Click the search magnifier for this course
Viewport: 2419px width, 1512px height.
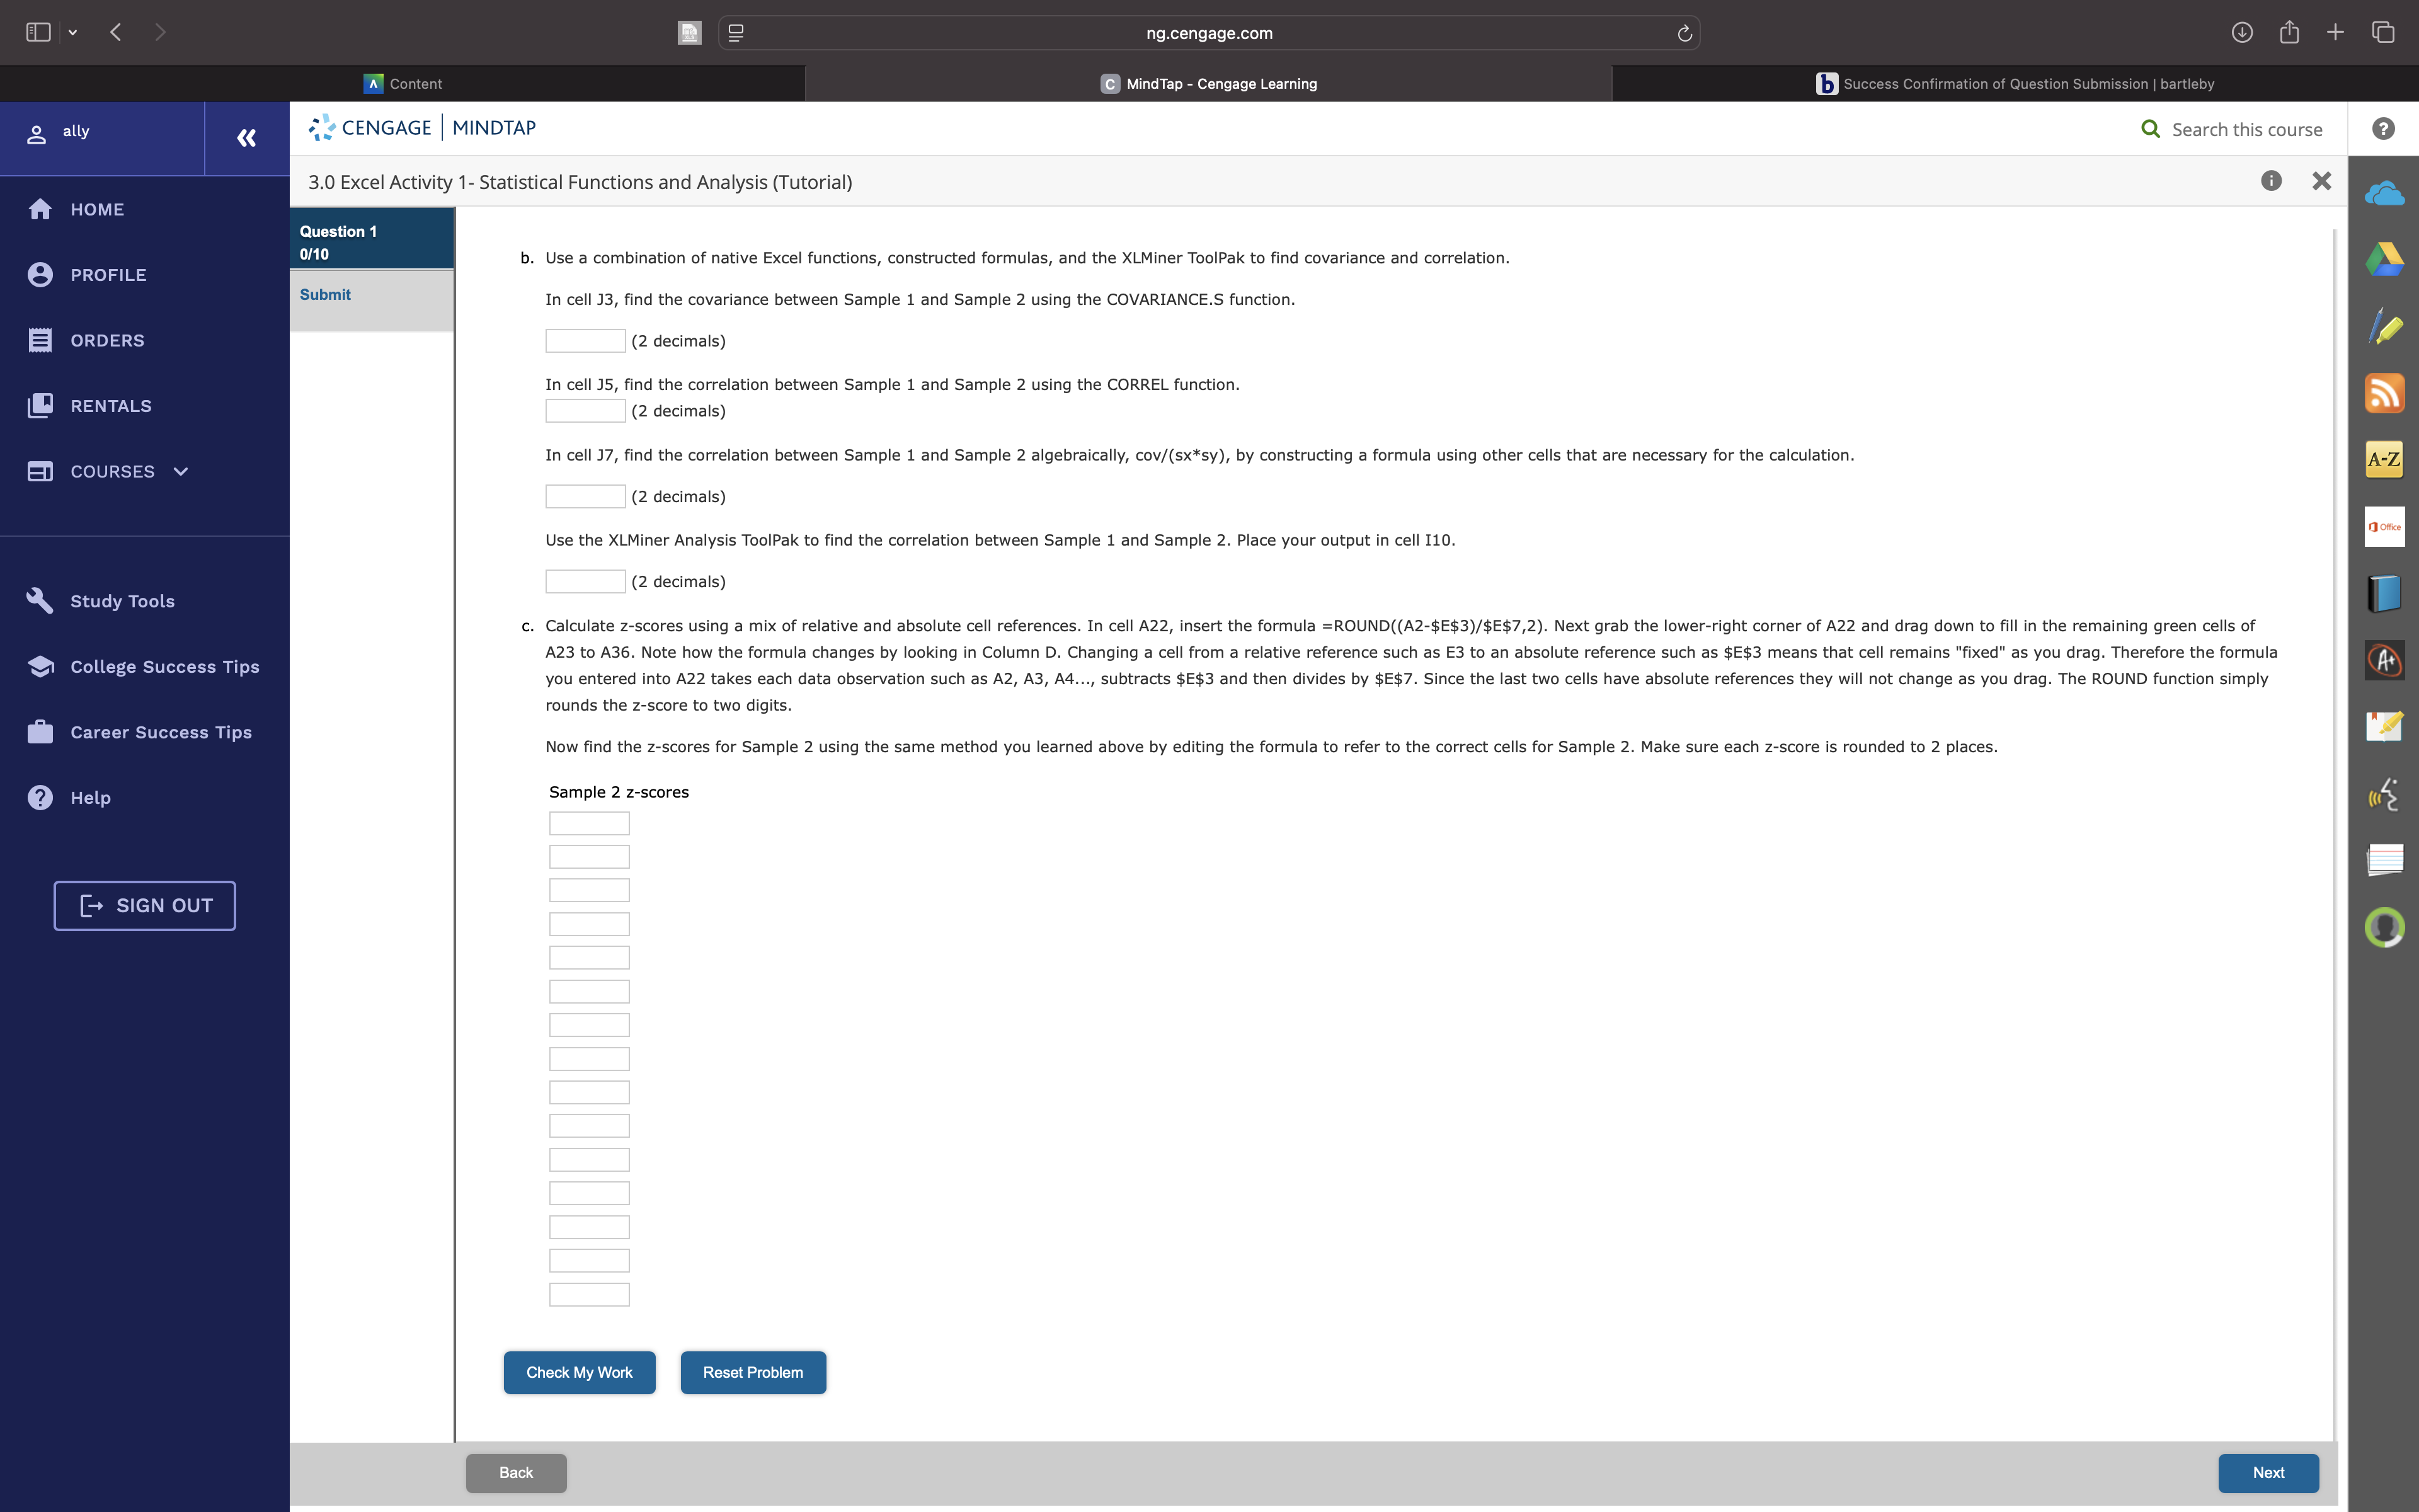tap(2149, 128)
